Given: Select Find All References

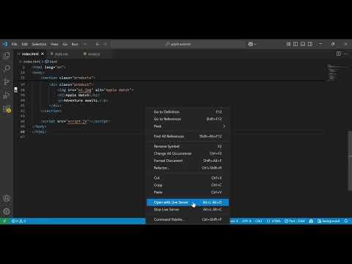Looking at the screenshot, I should tap(188, 136).
